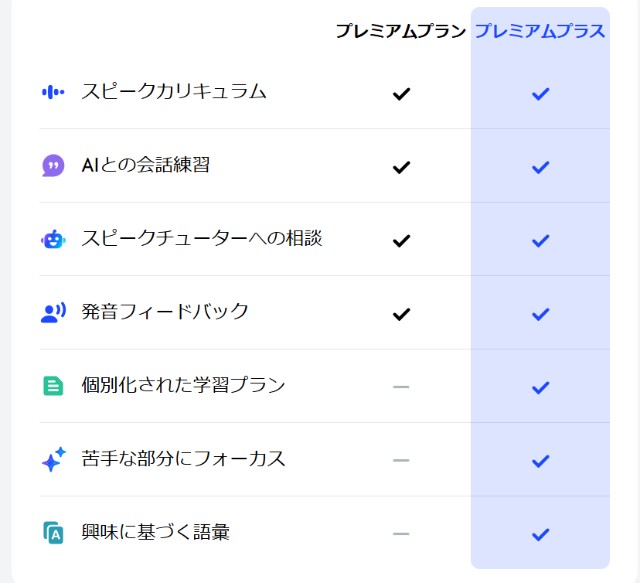Click the pronunciation feedback speaker icon

(53, 312)
